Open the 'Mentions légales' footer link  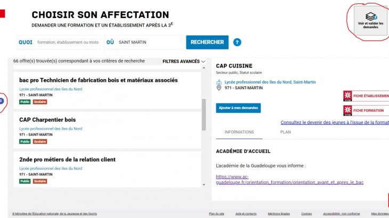[278, 214]
